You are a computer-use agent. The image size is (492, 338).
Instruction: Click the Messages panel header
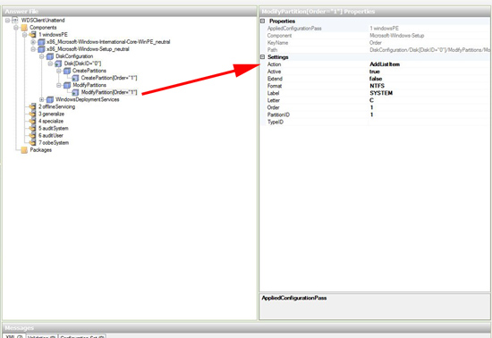pos(246,327)
